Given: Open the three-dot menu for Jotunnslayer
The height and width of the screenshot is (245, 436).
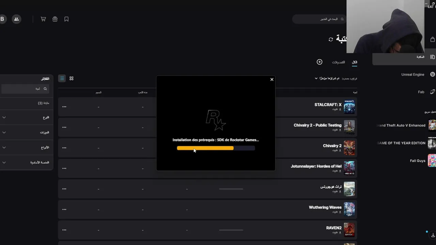Looking at the screenshot, I should pos(64,168).
